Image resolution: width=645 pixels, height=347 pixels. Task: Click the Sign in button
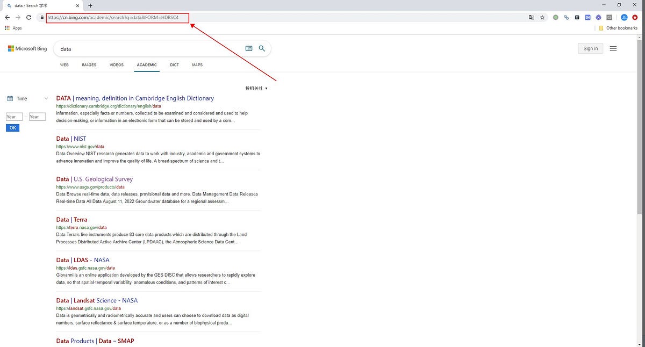590,48
